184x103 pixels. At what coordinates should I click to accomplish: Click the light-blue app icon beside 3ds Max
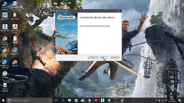(109, 100)
